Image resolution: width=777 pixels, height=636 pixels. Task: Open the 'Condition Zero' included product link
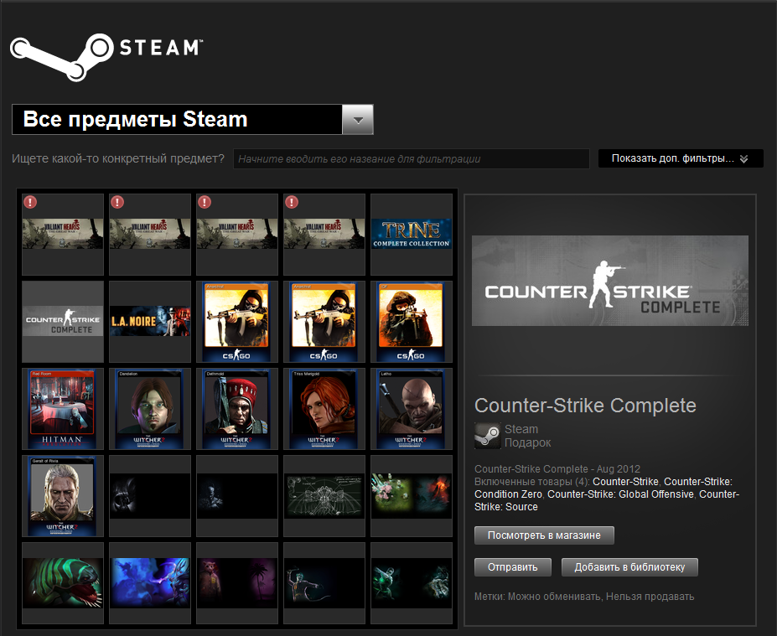(x=508, y=494)
